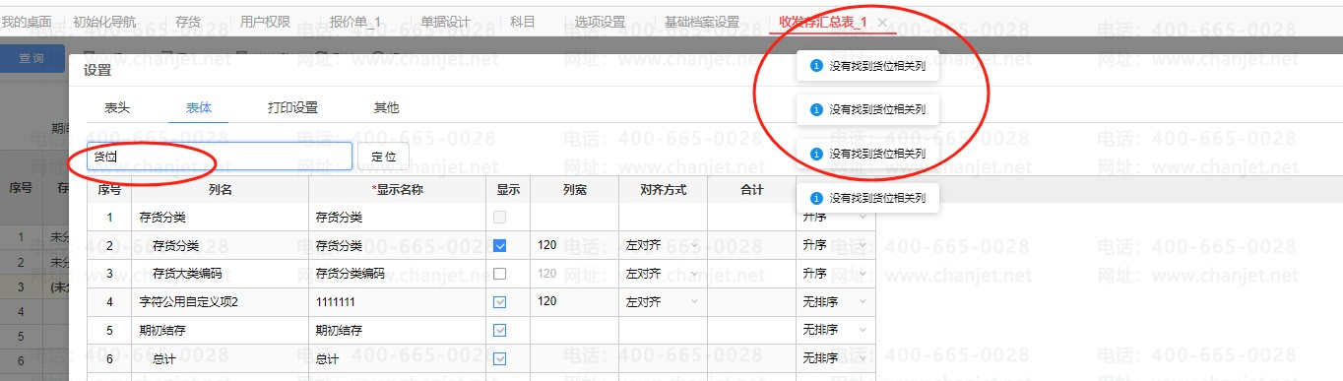Check 显示 for 存货大类编码
Viewport: 1343px width, 381px height.
pos(500,273)
